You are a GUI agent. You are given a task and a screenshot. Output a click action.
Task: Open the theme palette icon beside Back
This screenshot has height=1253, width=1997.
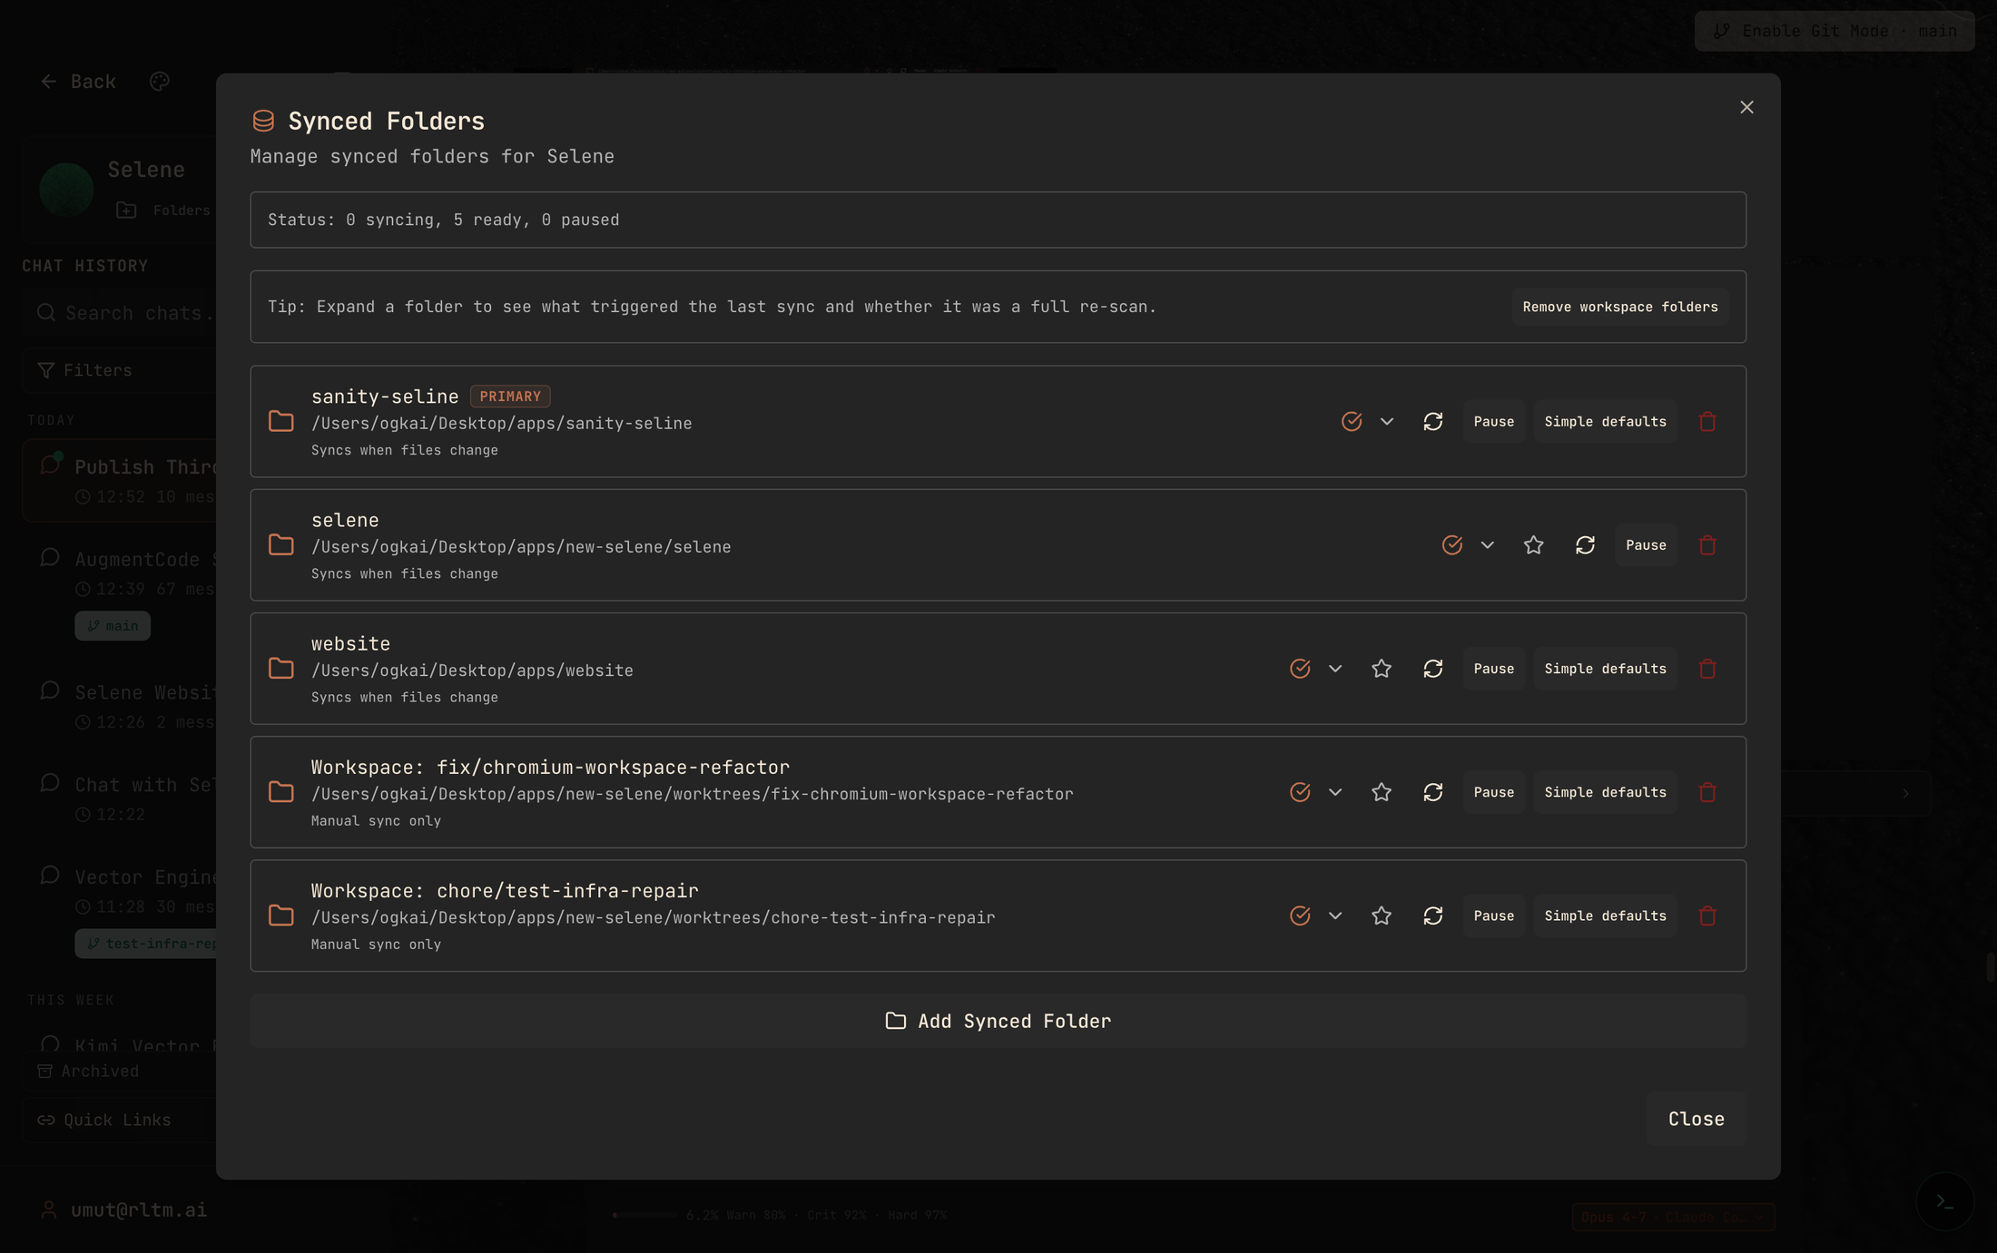(160, 82)
